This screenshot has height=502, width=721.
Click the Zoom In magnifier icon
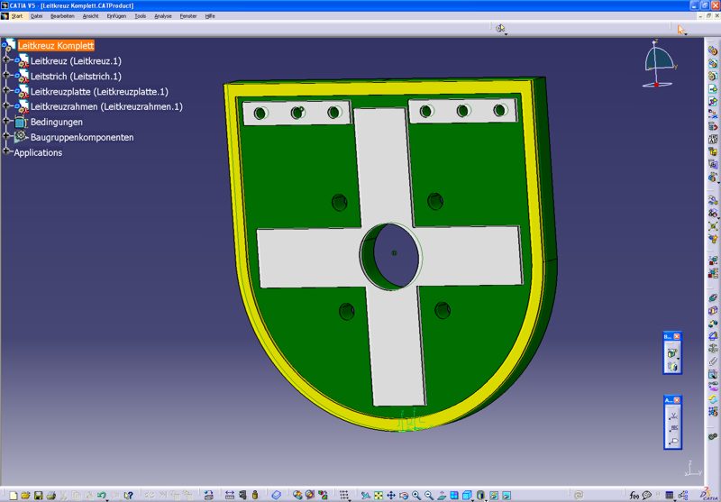[x=415, y=495]
